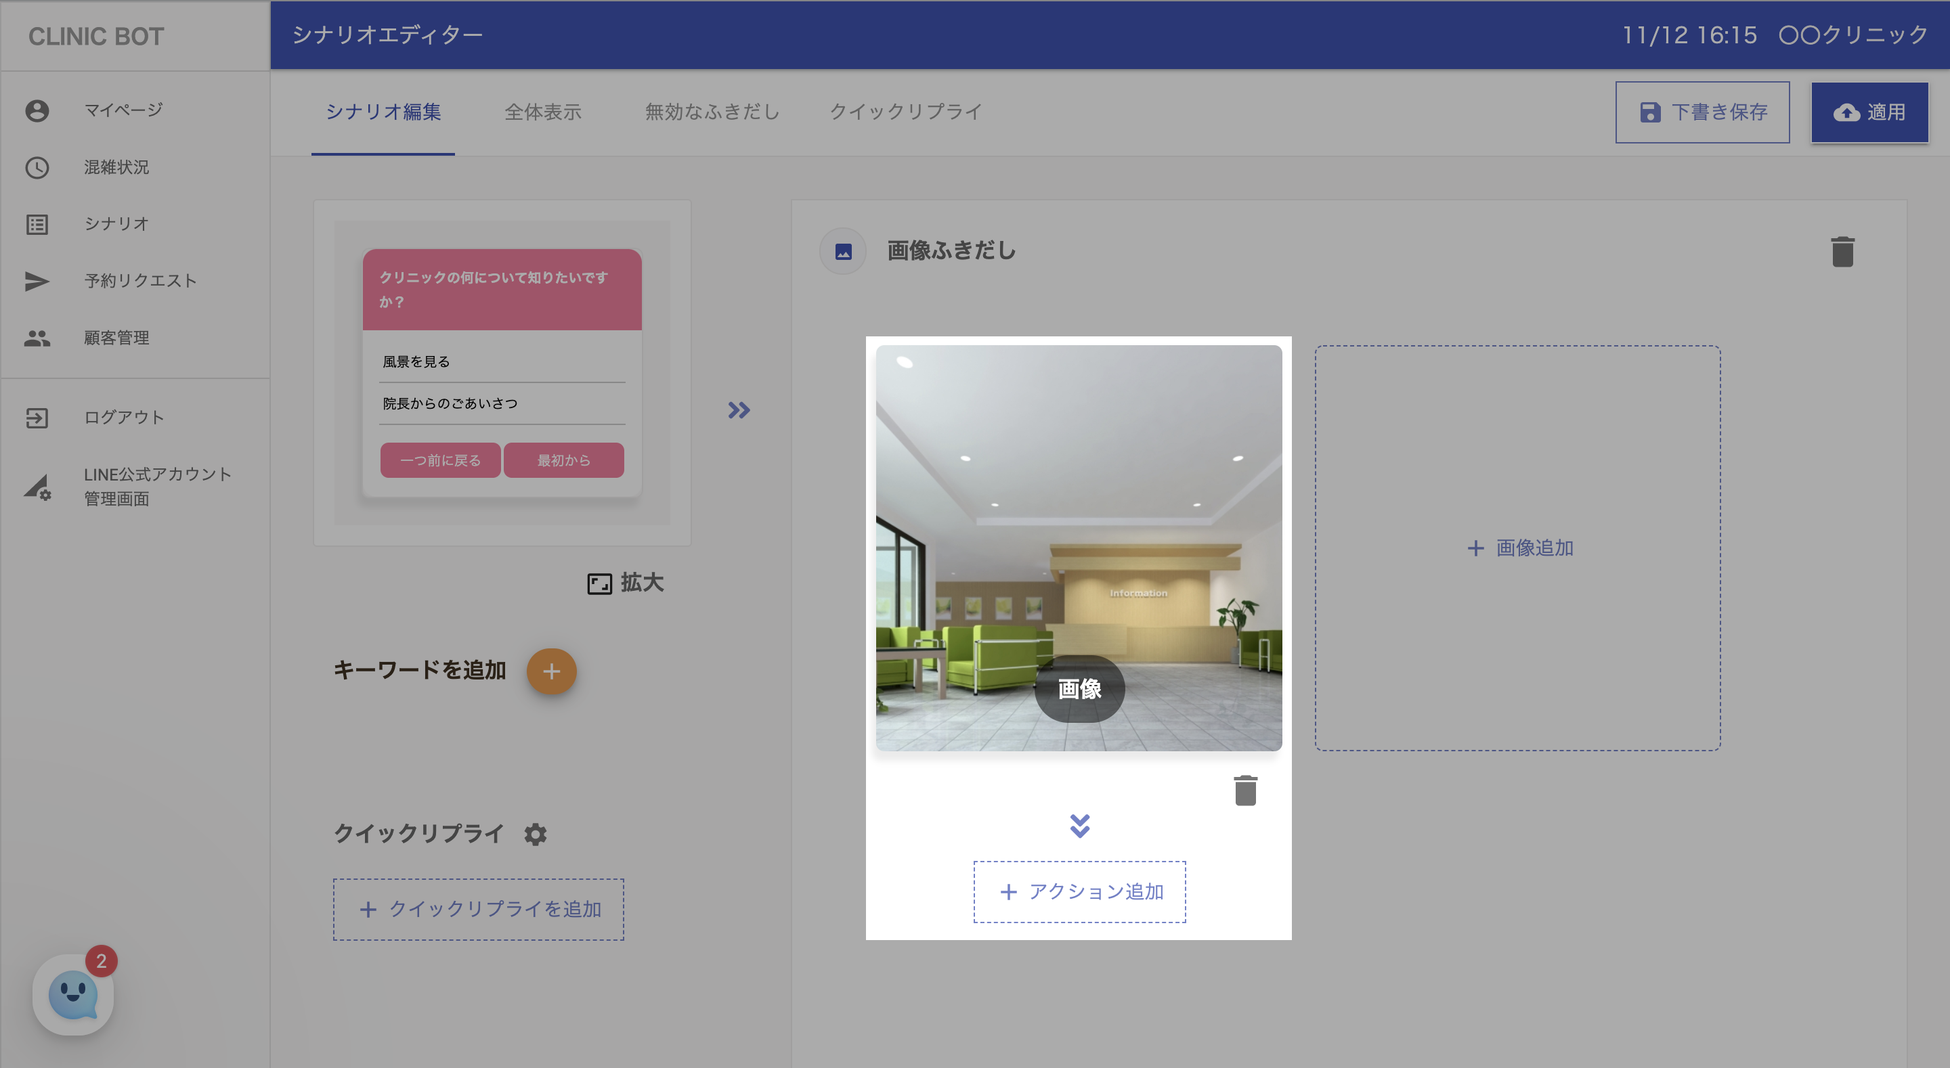1950x1068 pixels.
Task: Open 混雑状況 clock icon in sidebar
Action: pyautogui.click(x=37, y=167)
